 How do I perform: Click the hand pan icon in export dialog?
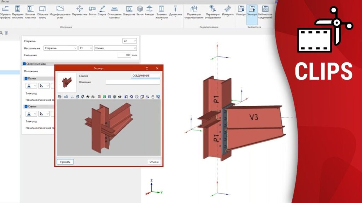click(153, 97)
